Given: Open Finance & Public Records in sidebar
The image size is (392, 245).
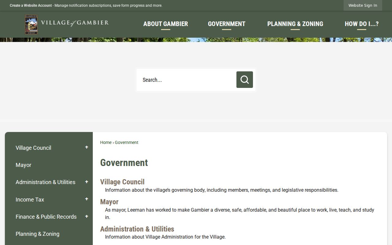Looking at the screenshot, I should 46,217.
